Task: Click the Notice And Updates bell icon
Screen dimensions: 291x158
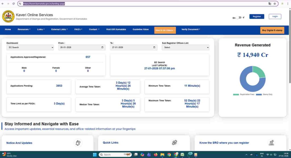Action: (78, 143)
